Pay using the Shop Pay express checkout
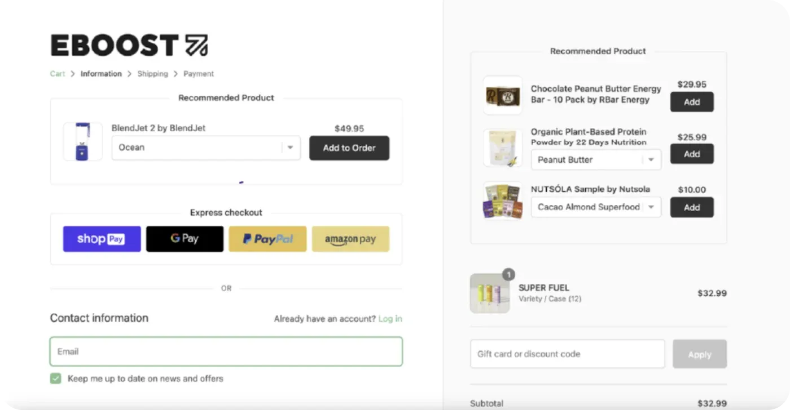 (102, 239)
